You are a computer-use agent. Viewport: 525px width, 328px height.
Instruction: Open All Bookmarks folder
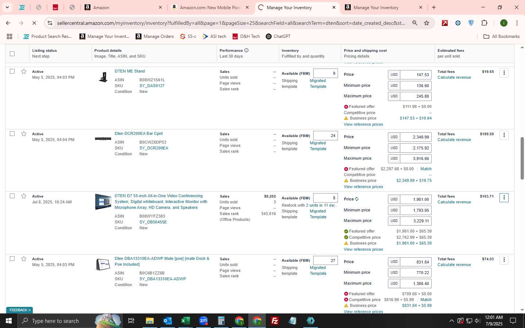[x=501, y=36]
